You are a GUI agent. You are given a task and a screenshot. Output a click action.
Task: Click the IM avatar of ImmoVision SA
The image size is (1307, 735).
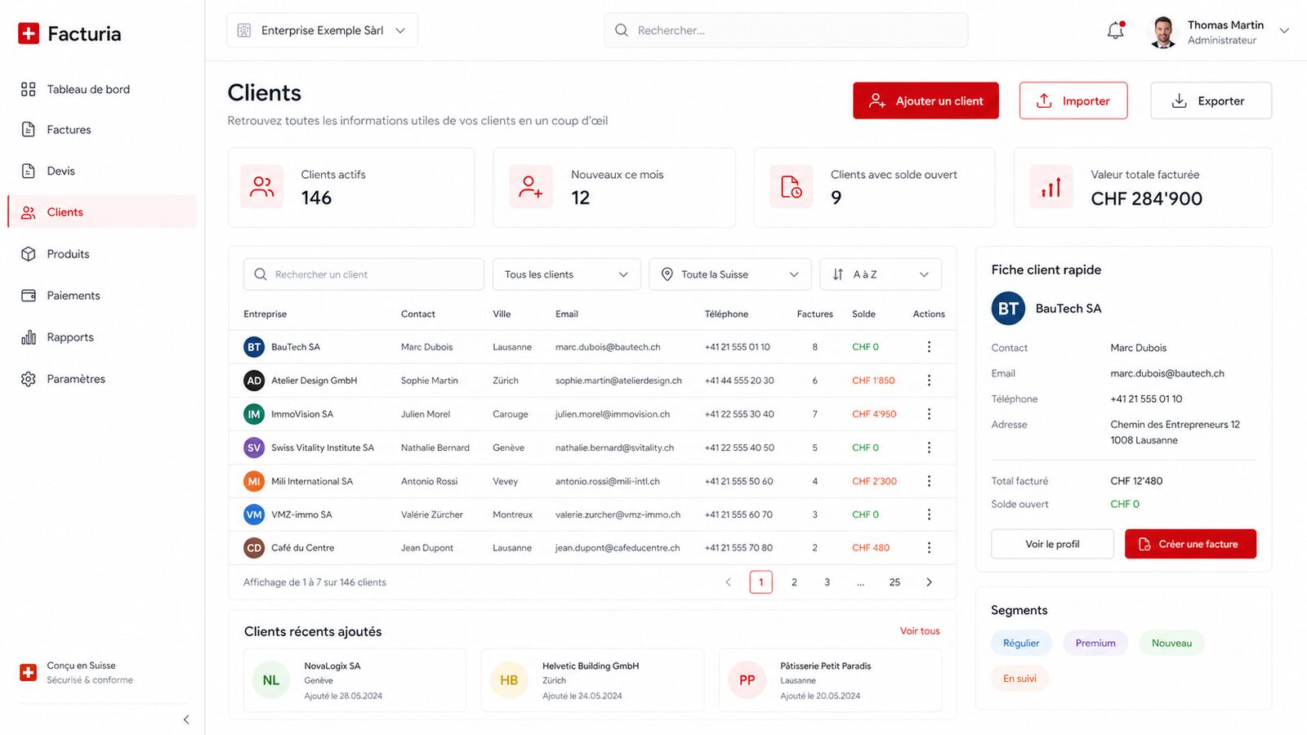pyautogui.click(x=254, y=414)
